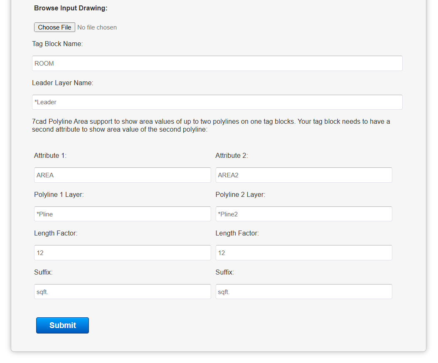438x363 pixels.
Task: Click the "Attribute 2:" label
Action: tap(231, 155)
